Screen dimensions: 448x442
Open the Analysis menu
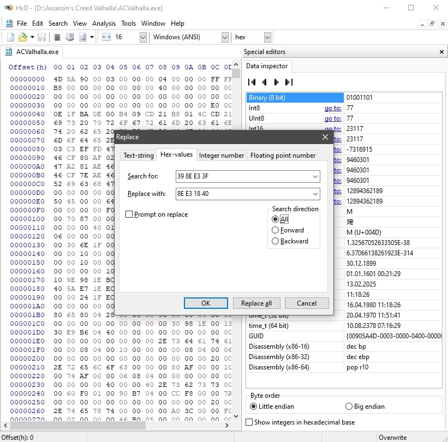pos(104,23)
